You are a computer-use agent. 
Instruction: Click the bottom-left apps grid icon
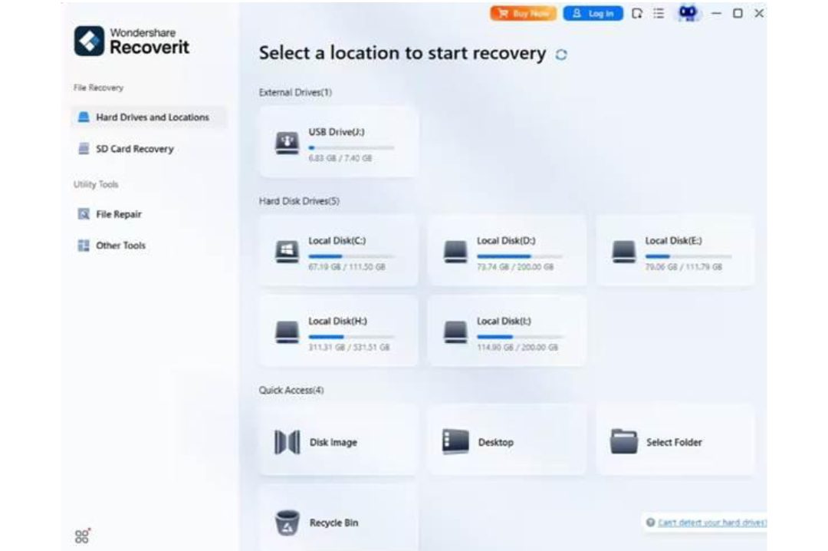click(x=83, y=536)
